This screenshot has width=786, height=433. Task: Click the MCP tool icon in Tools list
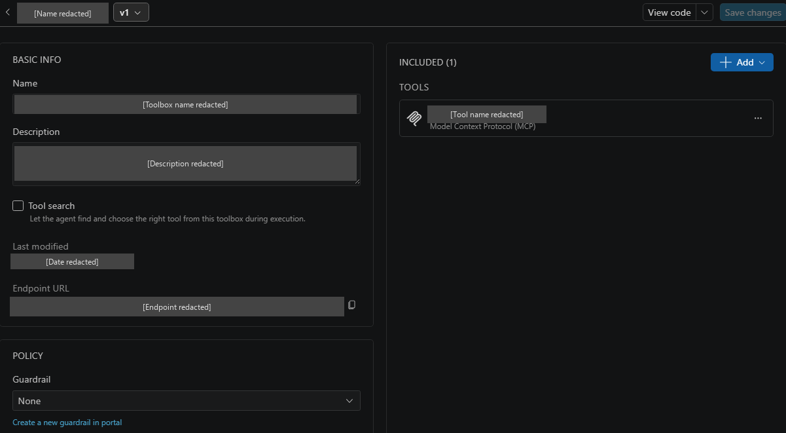click(x=414, y=118)
